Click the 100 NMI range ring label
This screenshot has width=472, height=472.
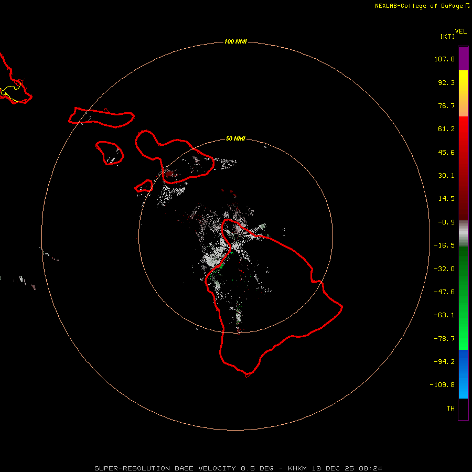pos(235,41)
